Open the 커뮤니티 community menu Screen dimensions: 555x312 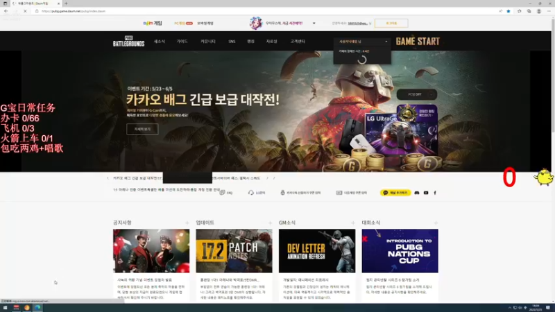click(208, 42)
